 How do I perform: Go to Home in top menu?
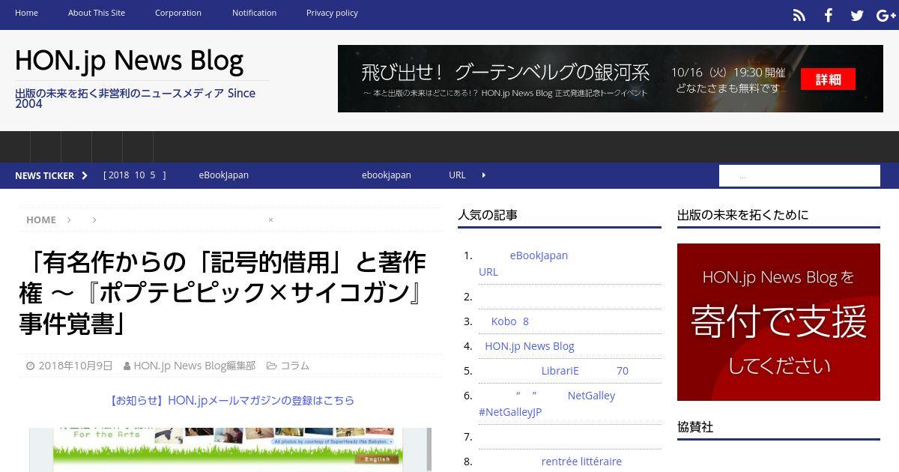click(x=26, y=13)
